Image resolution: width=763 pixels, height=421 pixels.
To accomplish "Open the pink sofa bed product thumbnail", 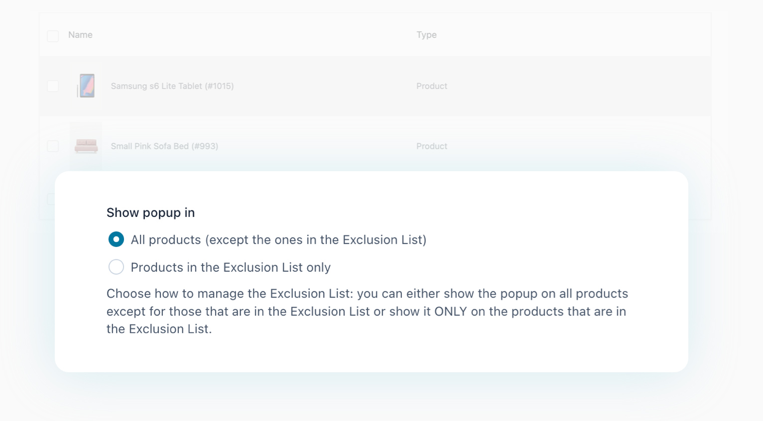I will tap(86, 146).
